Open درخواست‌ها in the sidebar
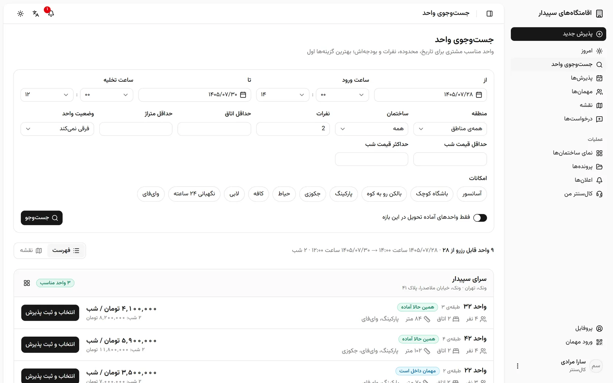The width and height of the screenshot is (613, 383). [x=558, y=119]
